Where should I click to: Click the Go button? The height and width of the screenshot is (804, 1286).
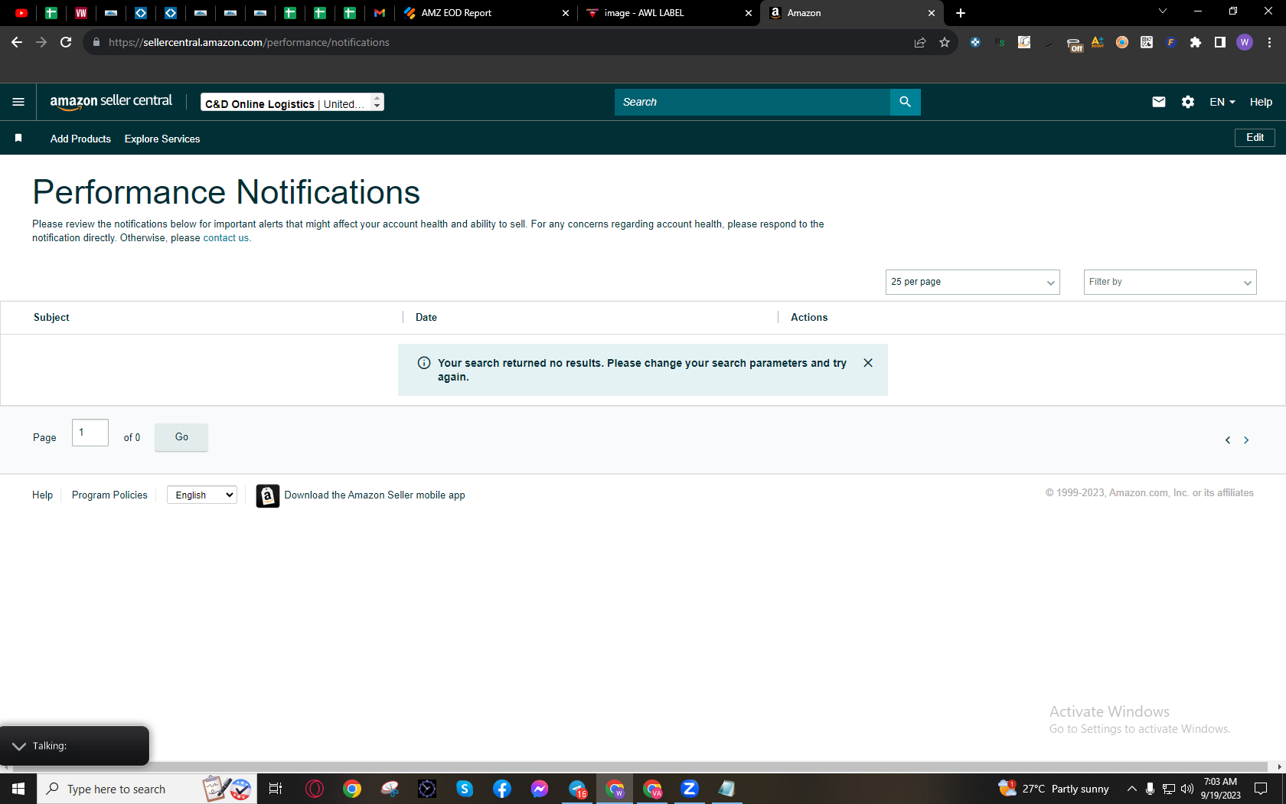[181, 437]
